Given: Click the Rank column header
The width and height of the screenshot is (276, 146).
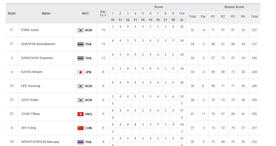Looking at the screenshot, I should pos(12,13).
